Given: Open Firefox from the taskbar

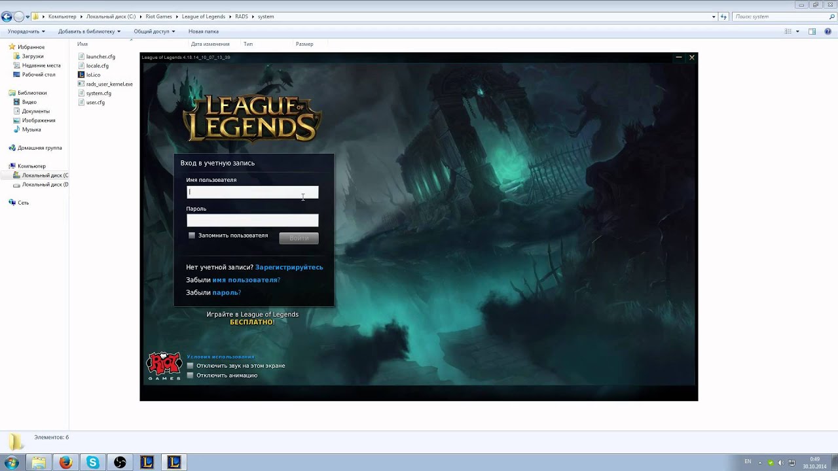Looking at the screenshot, I should point(65,462).
